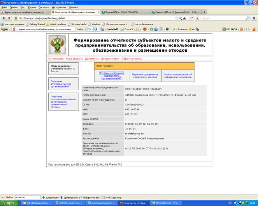Open the Firefox home page icon

click(x=254, y=18)
